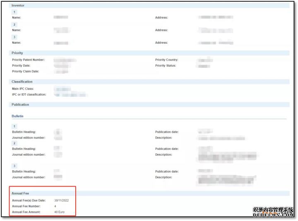Click the Priority Country label
The image size is (298, 221).
tap(166, 60)
